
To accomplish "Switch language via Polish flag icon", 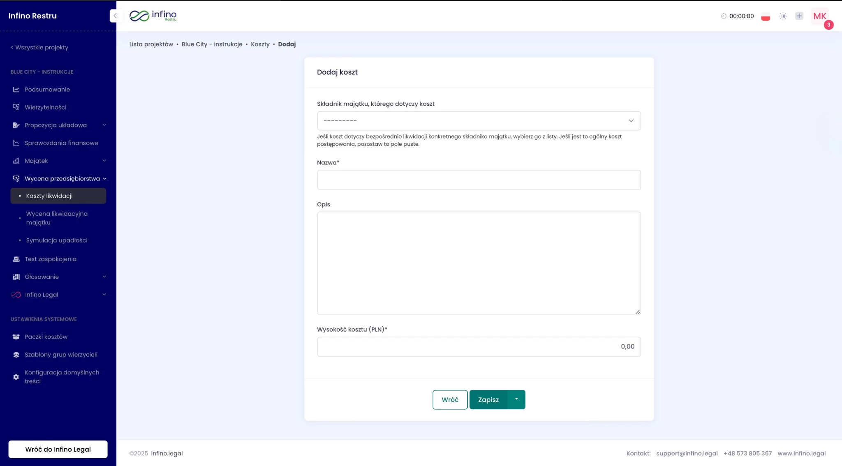I will point(765,16).
